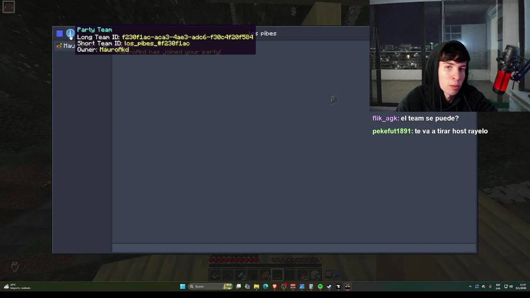Image resolution: width=530 pixels, height=298 pixels.
Task: Click the Buscar taskbar search box
Action: point(210,286)
